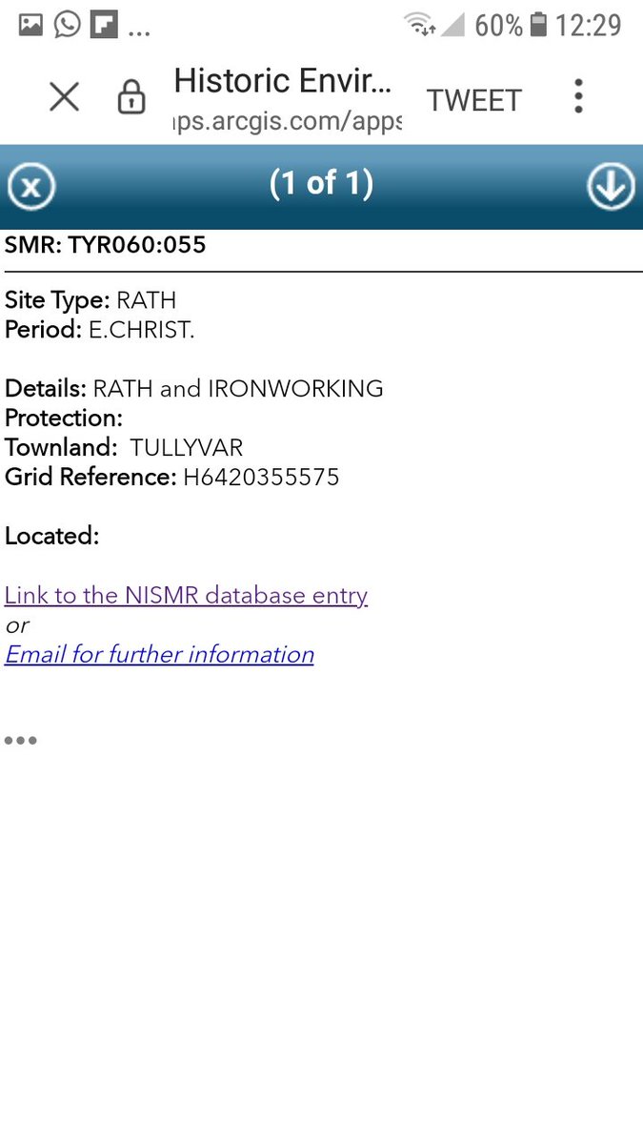
Task: Click Email for further information link
Action: click(x=159, y=654)
